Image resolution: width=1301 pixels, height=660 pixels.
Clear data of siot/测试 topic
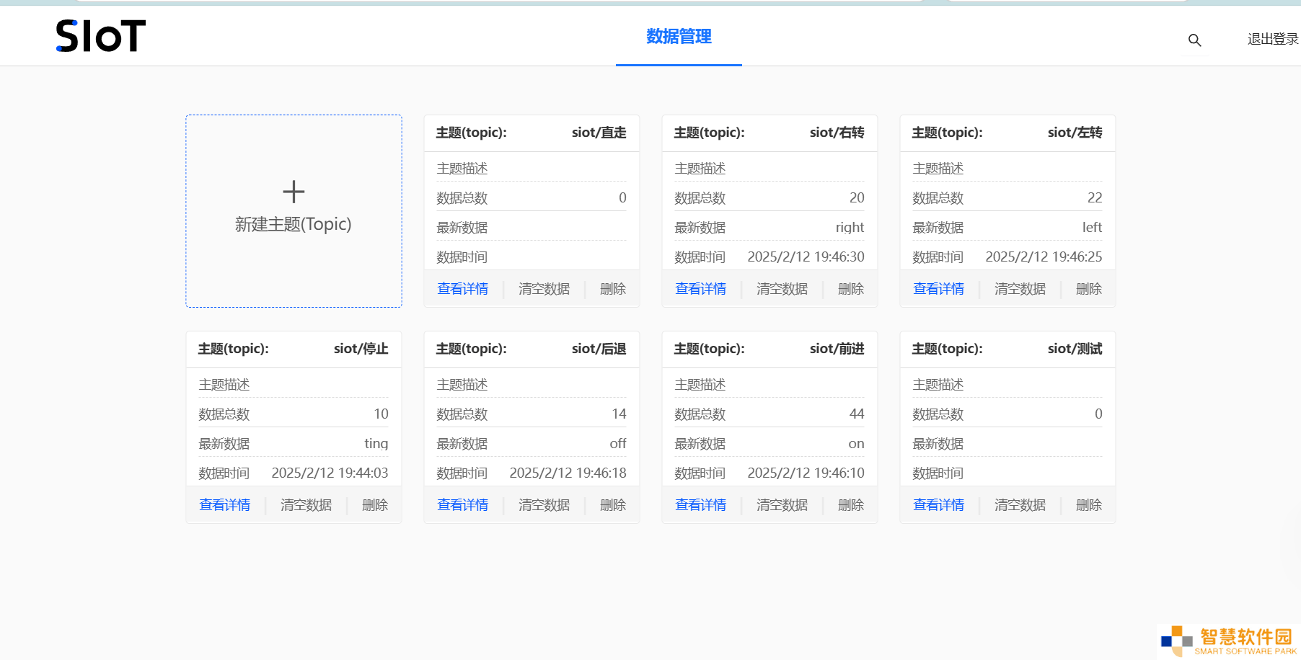1020,505
